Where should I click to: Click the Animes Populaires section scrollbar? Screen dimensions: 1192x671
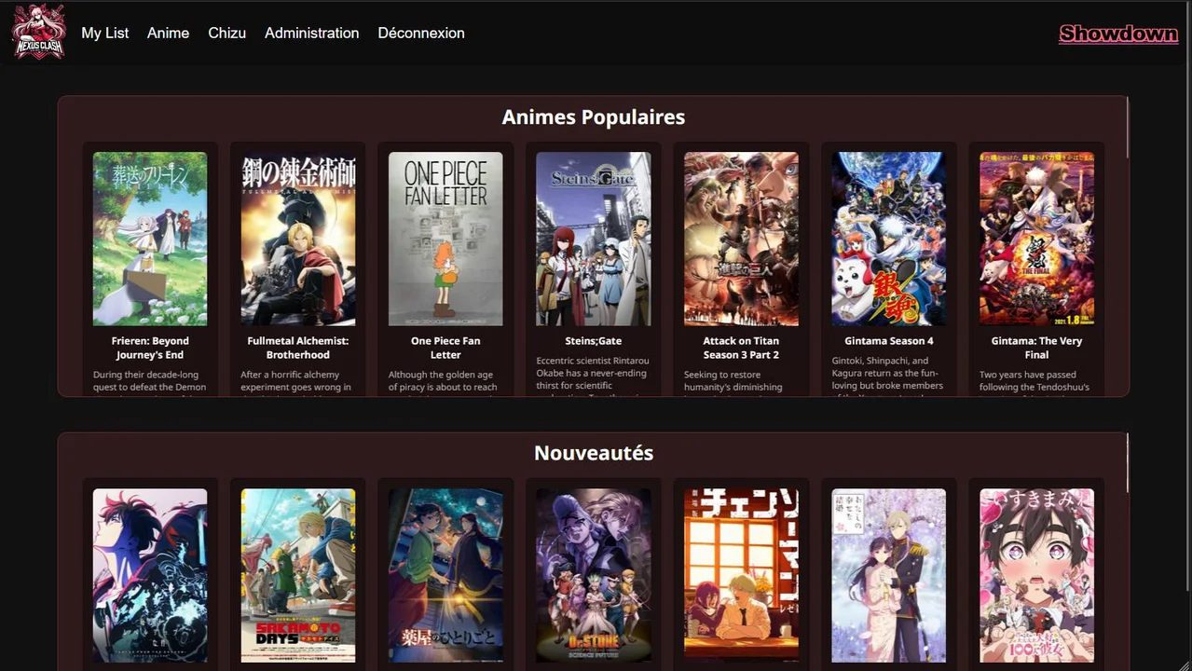[1128, 128]
